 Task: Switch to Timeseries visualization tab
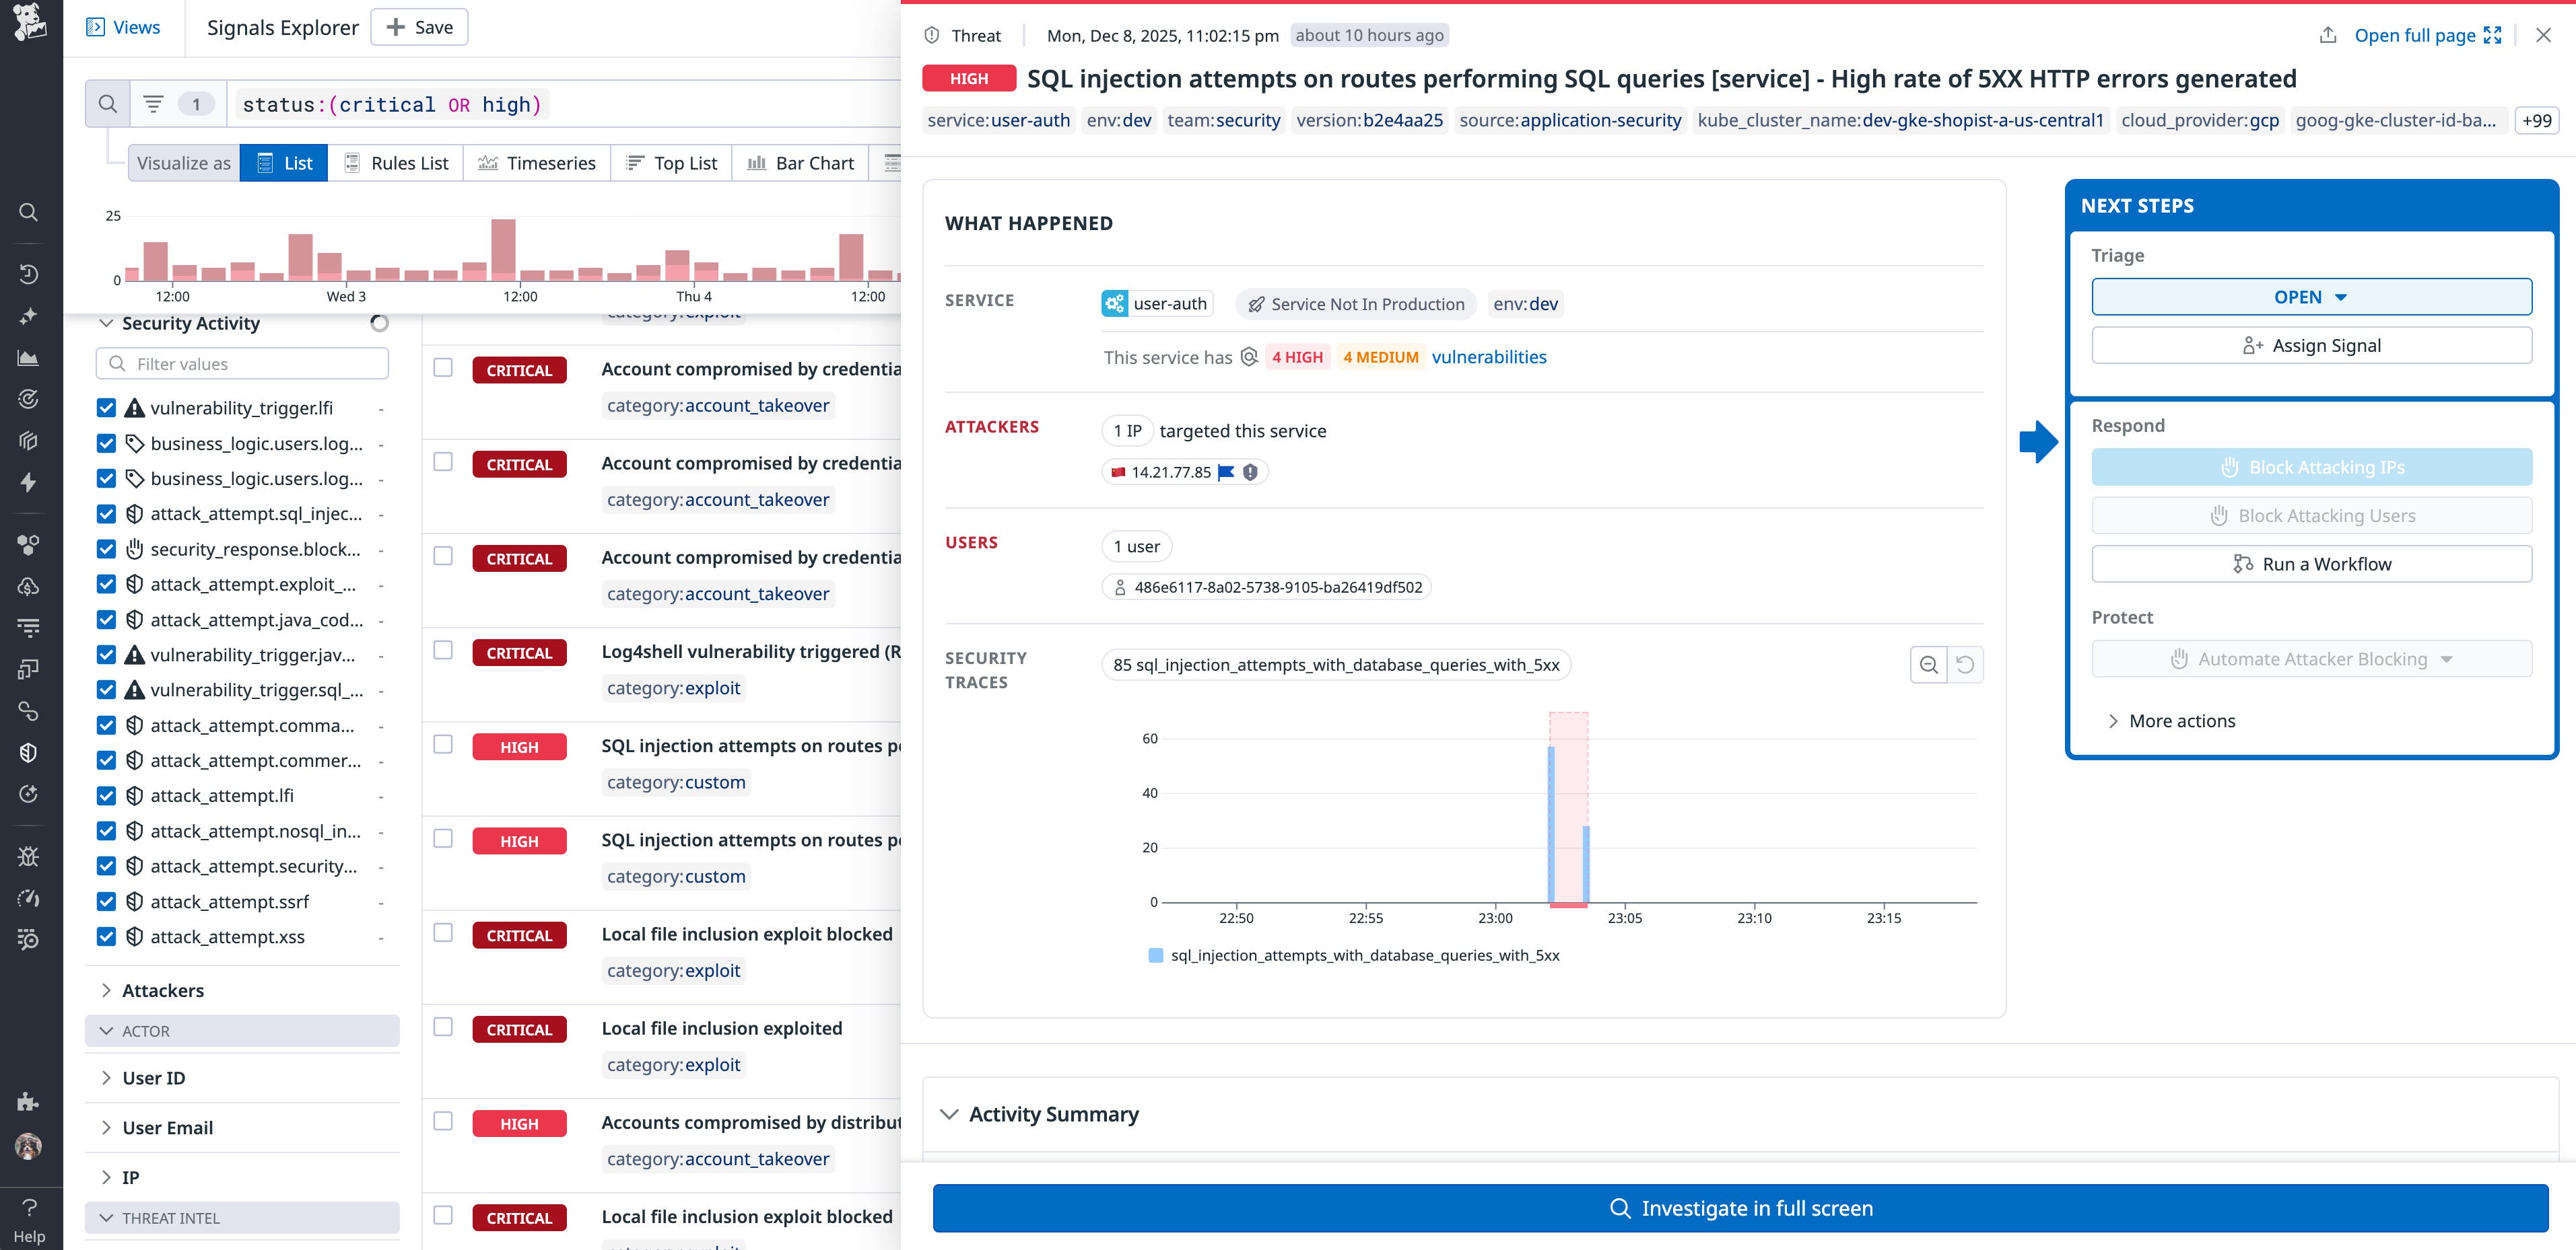point(537,163)
